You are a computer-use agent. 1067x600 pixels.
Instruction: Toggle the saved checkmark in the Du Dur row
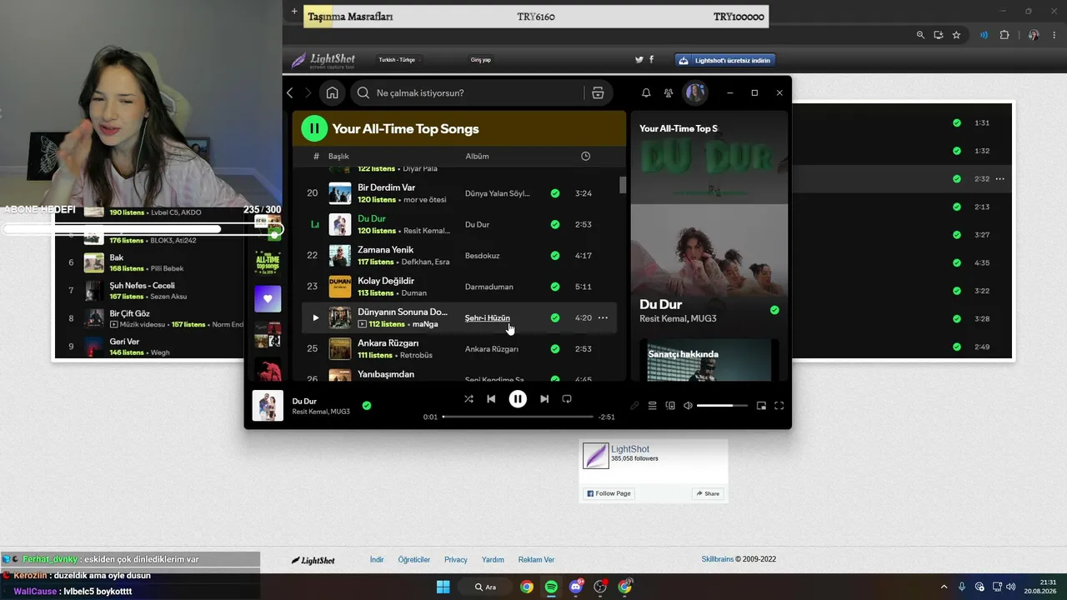[555, 224]
